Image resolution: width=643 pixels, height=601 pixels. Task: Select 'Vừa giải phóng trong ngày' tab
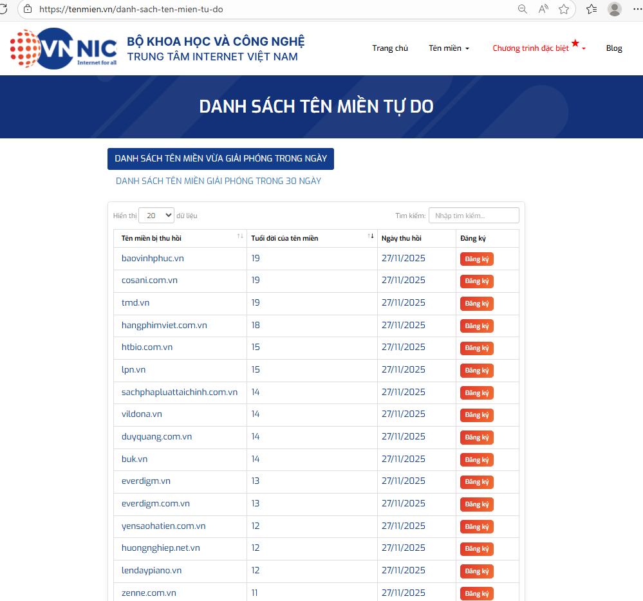(220, 158)
